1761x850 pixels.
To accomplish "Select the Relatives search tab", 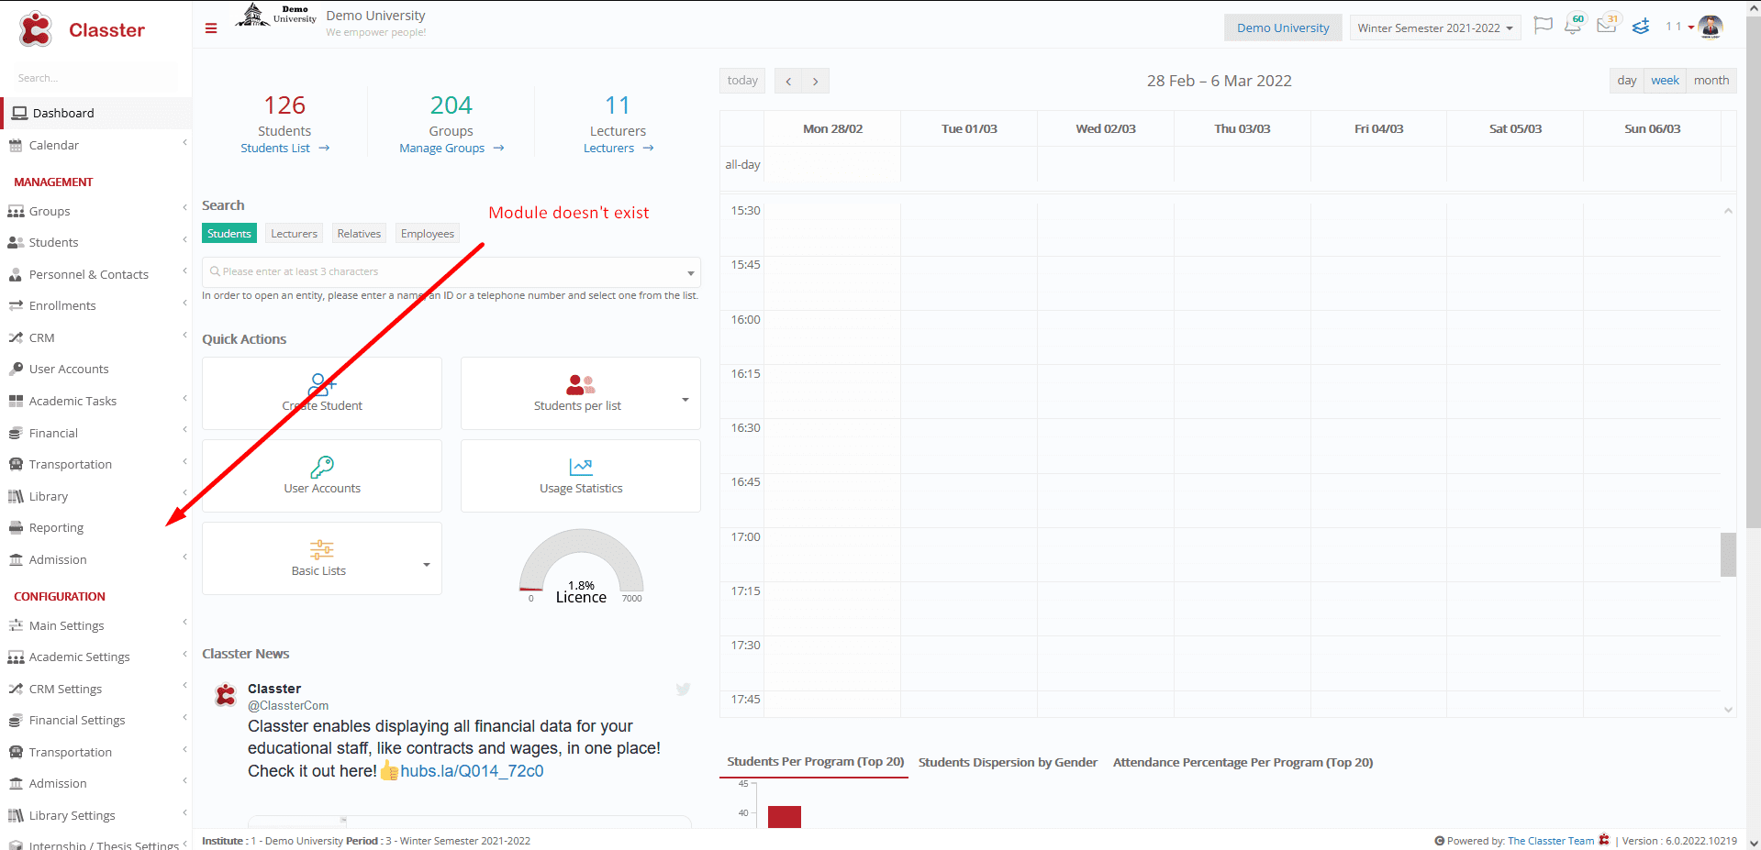I will 359,234.
